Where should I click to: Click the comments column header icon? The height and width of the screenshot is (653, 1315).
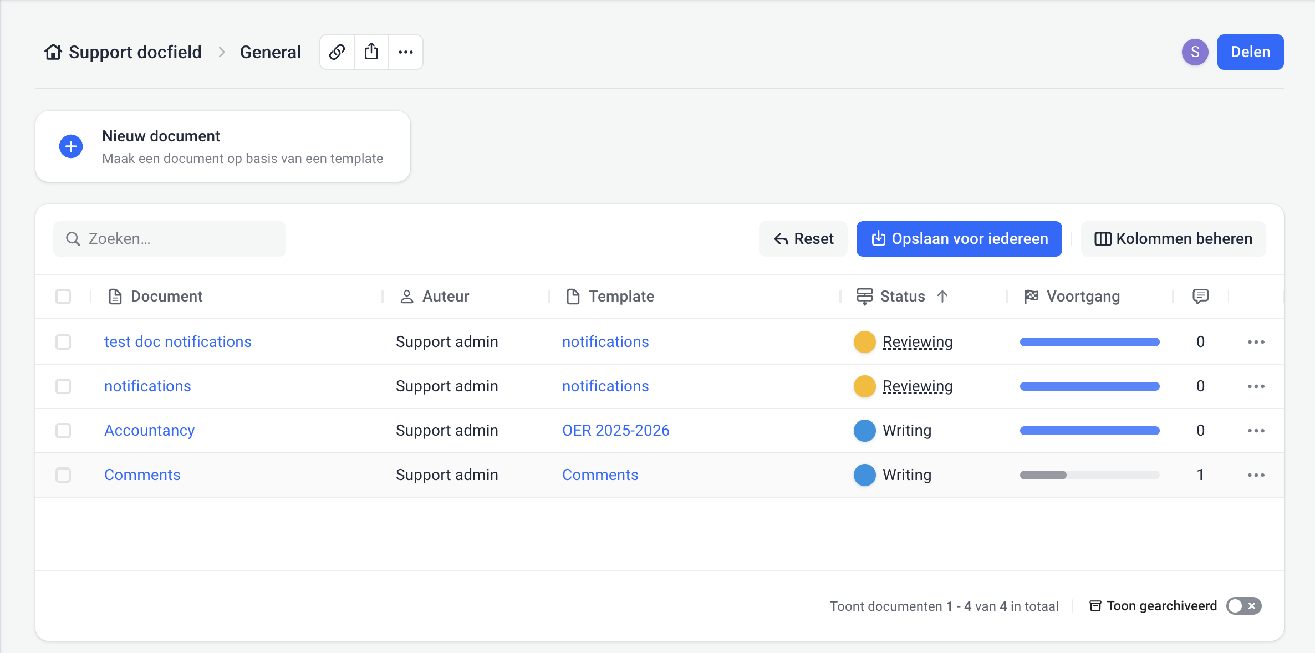click(x=1200, y=297)
